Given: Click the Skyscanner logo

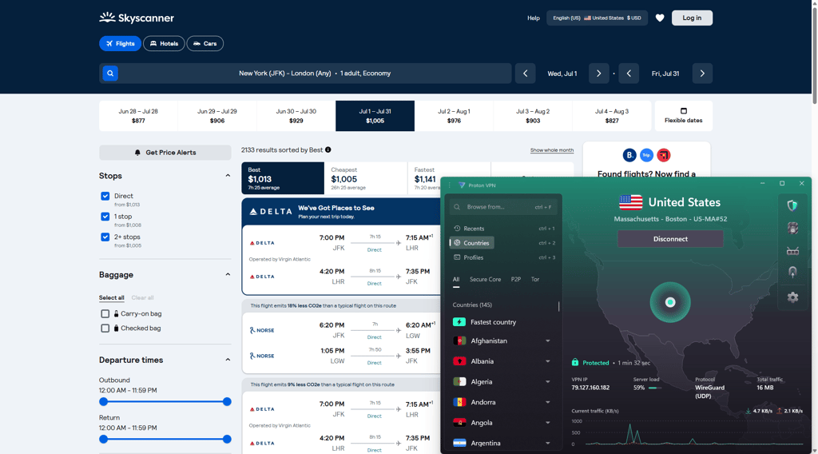Looking at the screenshot, I should click(137, 18).
